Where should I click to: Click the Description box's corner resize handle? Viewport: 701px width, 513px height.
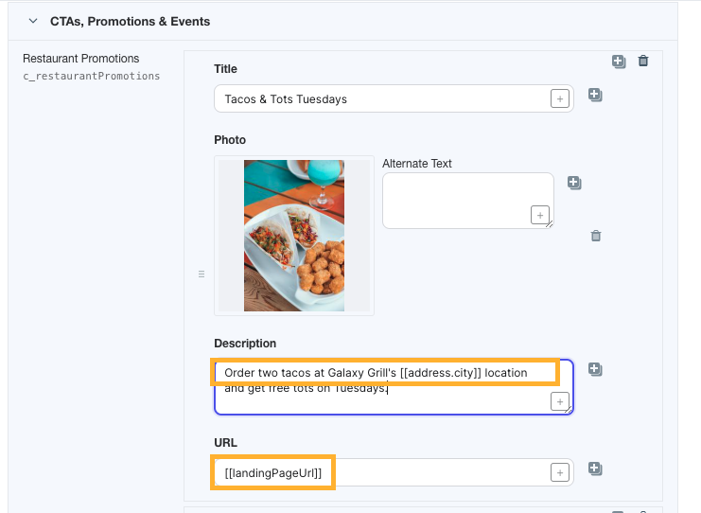[569, 409]
